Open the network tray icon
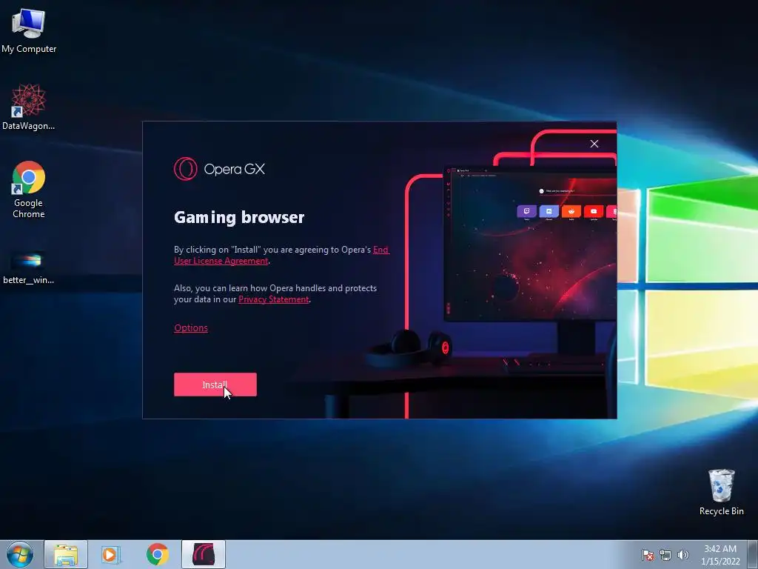Image resolution: width=758 pixels, height=569 pixels. pos(665,555)
